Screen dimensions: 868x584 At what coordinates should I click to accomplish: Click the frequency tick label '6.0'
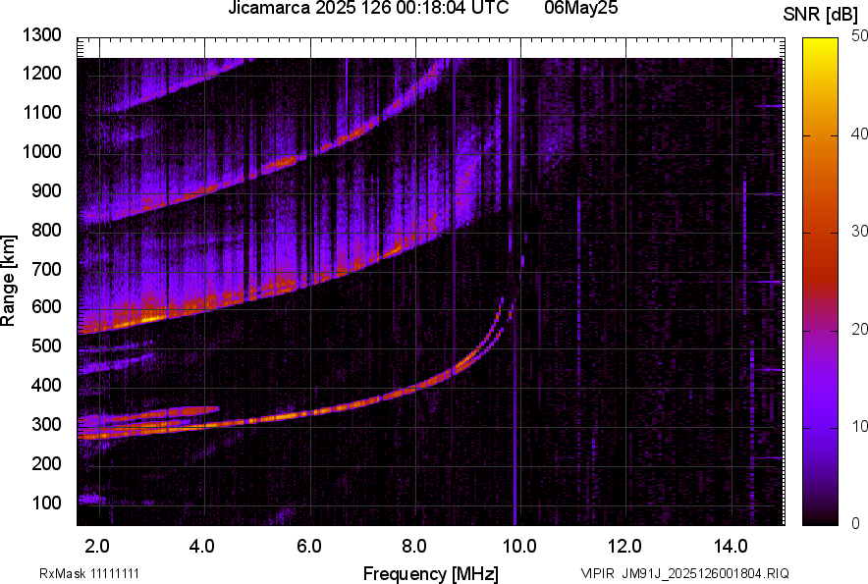click(x=309, y=547)
